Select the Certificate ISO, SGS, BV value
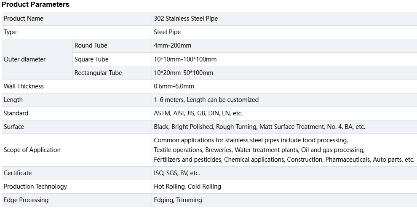This screenshot has height=208, width=417. (x=177, y=173)
